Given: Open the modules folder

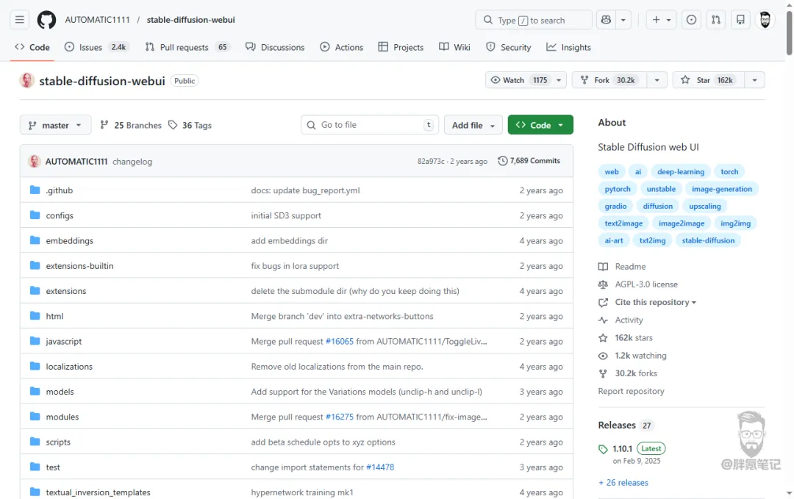Looking at the screenshot, I should tap(62, 417).
